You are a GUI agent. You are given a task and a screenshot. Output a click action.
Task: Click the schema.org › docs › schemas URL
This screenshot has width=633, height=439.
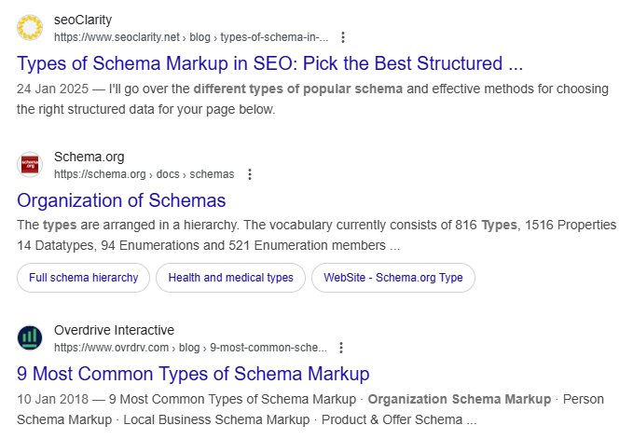click(144, 174)
